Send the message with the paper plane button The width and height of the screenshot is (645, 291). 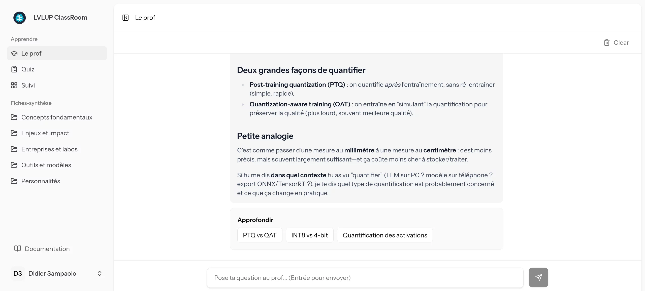click(x=538, y=277)
